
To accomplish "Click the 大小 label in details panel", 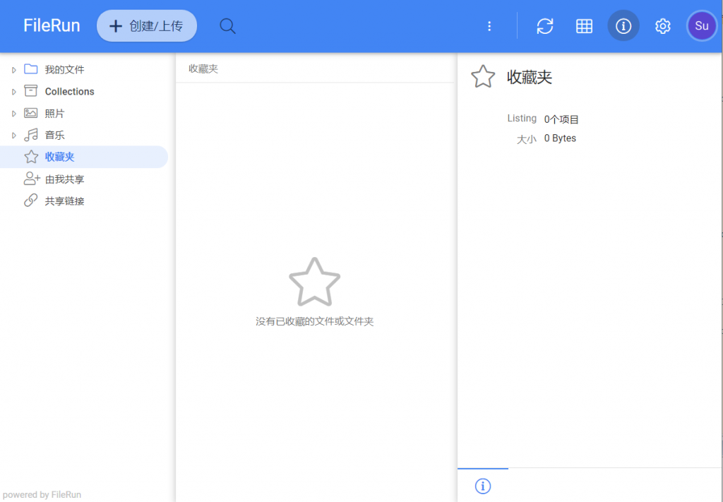I will (x=527, y=139).
